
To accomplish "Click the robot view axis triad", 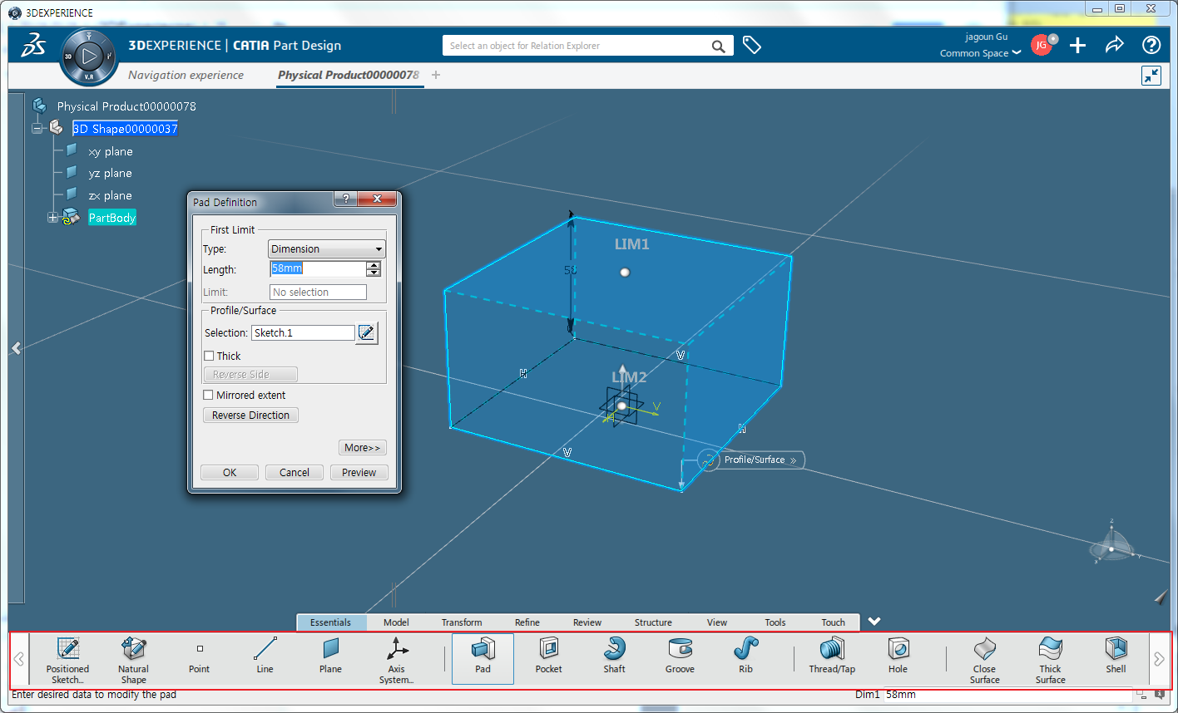I will coord(1113,544).
